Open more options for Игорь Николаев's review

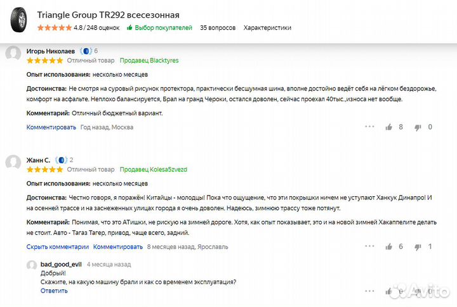pyautogui.click(x=369, y=127)
